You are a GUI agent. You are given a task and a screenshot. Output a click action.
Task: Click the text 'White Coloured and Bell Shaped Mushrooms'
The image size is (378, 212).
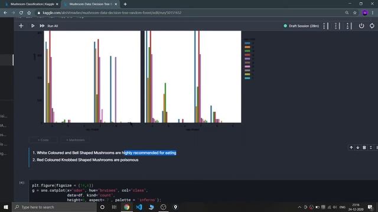(76, 153)
